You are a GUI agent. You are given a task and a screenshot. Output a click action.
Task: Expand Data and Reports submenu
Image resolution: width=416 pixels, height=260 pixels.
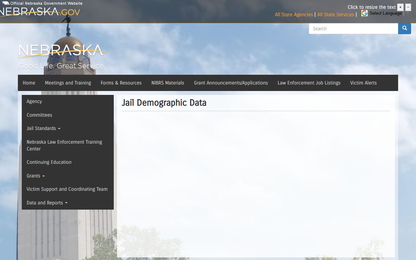point(47,203)
